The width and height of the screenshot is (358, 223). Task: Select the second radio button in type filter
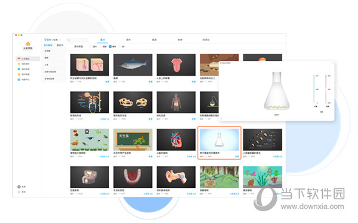(101, 47)
